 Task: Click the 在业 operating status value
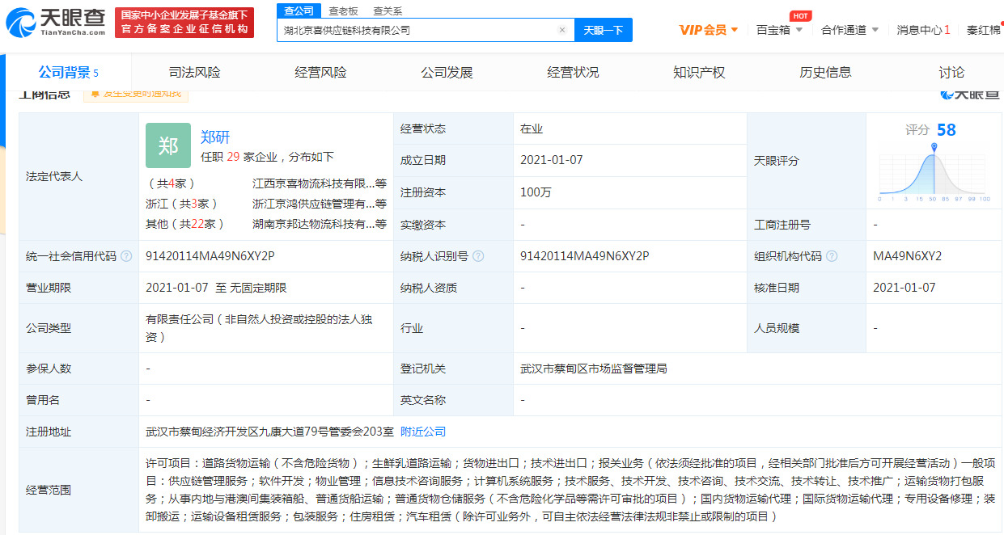pos(532,128)
